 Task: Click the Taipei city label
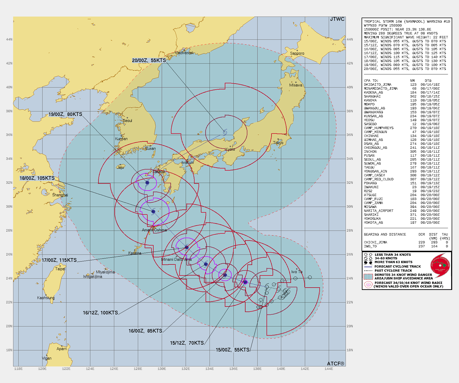click(x=60, y=269)
